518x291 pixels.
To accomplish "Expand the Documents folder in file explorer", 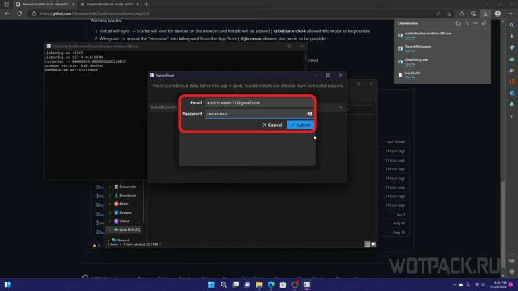I will [109, 187].
